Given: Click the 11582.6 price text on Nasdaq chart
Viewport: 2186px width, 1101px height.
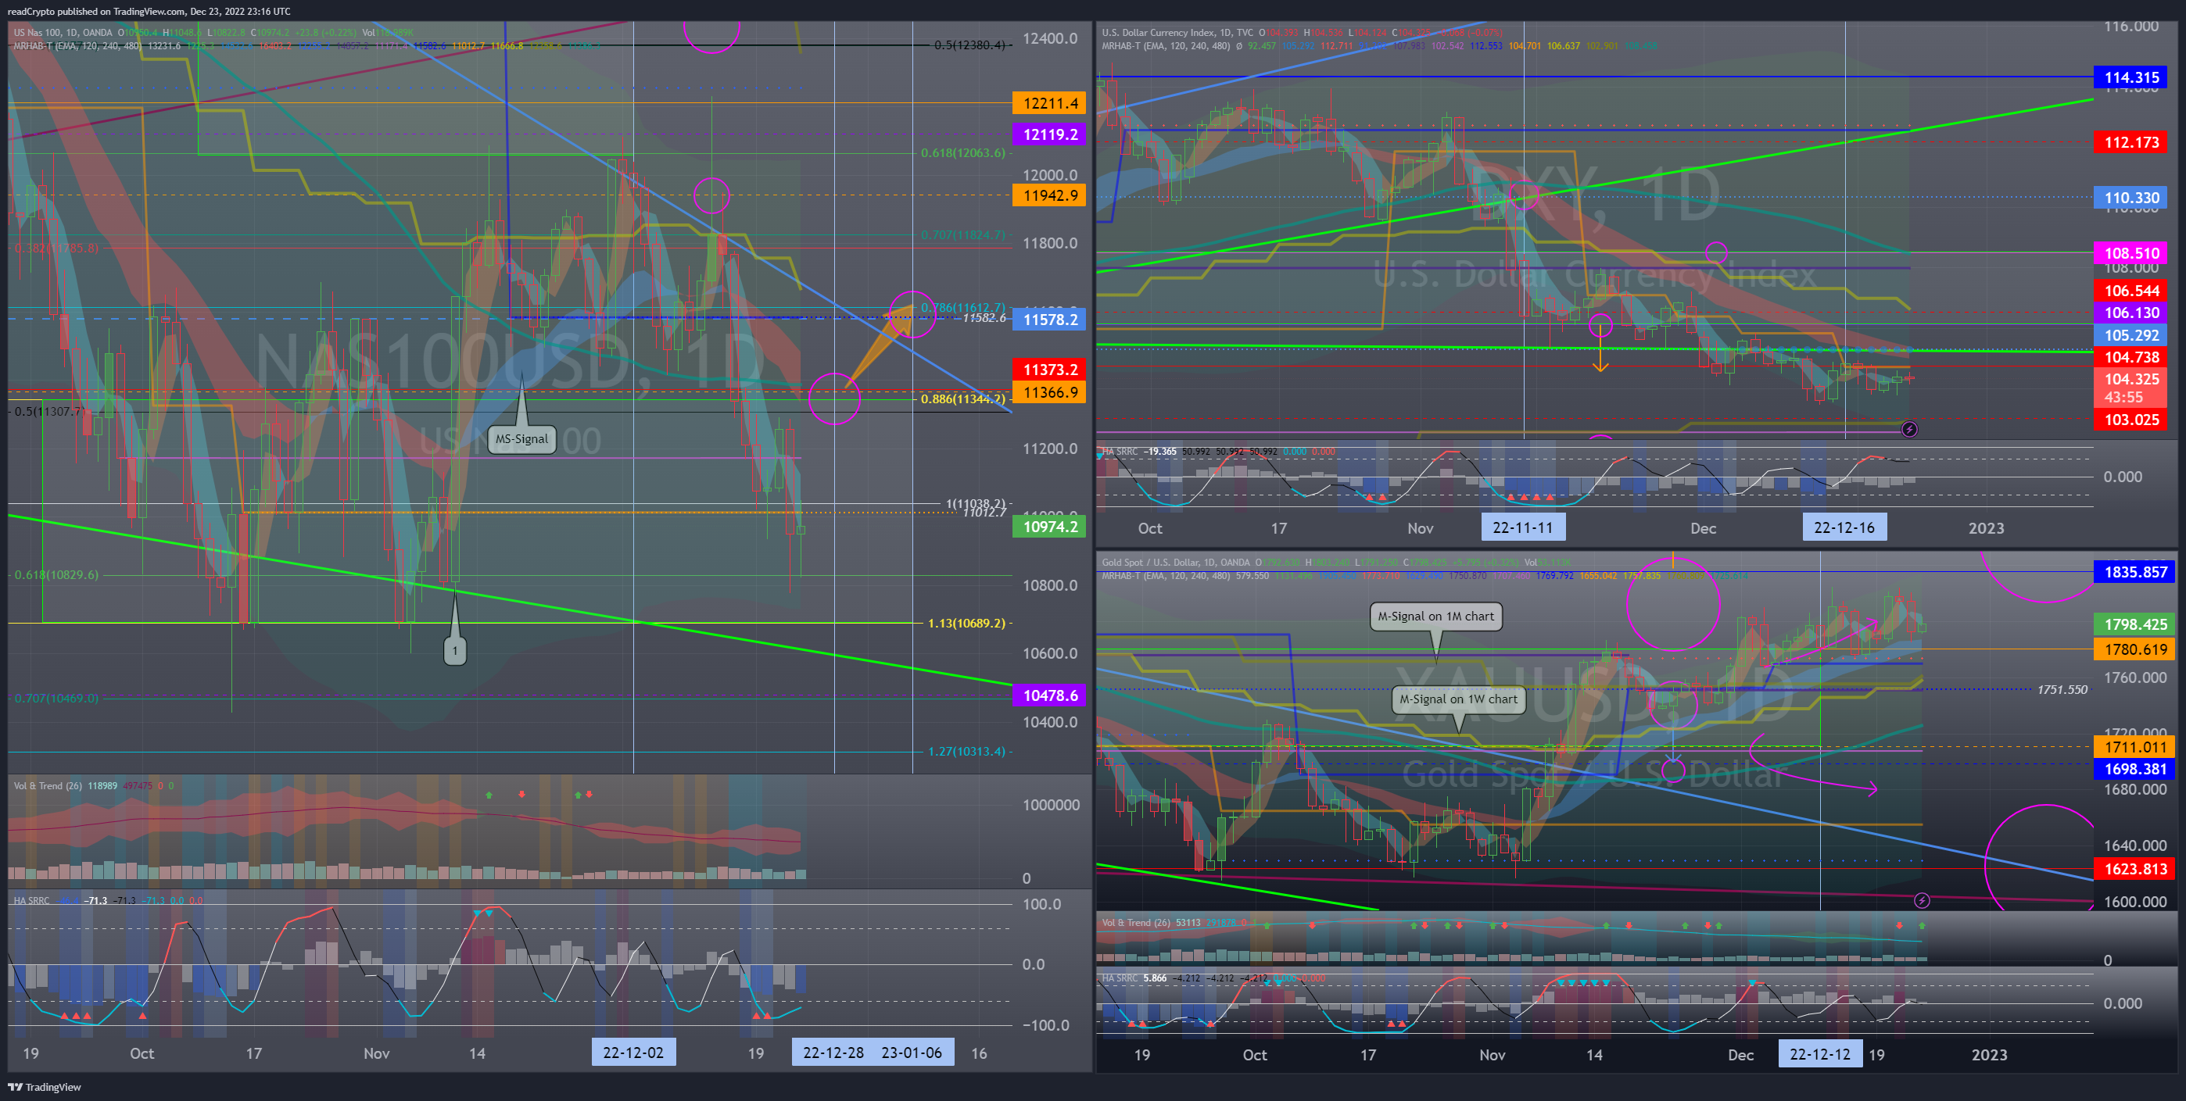Looking at the screenshot, I should (x=984, y=318).
